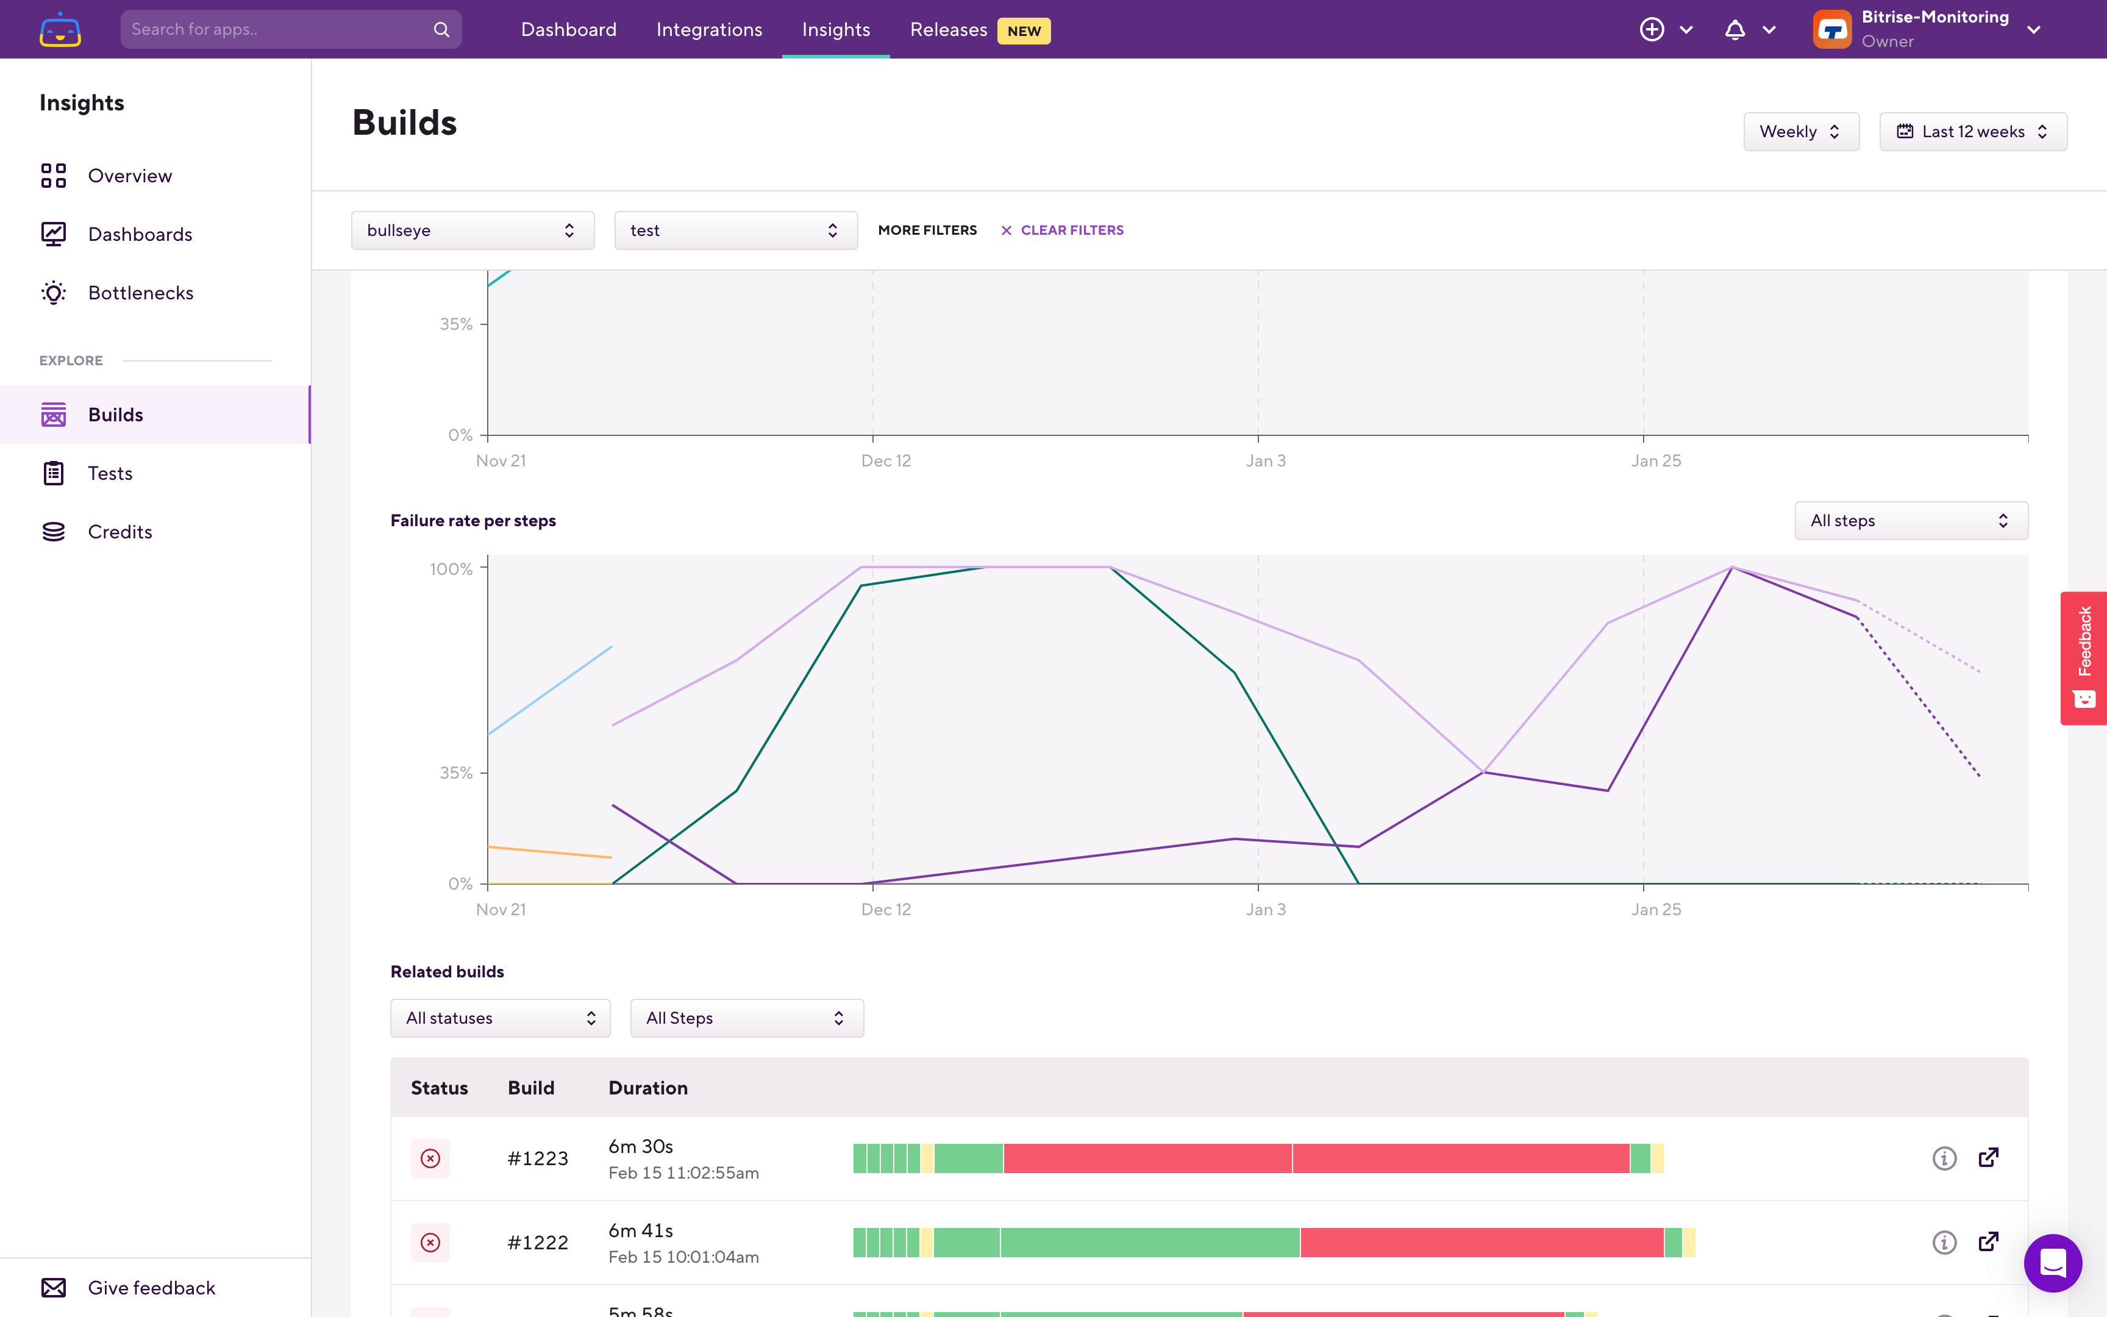The width and height of the screenshot is (2107, 1317).
Task: Click the failed status icon of #1223
Action: click(x=430, y=1158)
